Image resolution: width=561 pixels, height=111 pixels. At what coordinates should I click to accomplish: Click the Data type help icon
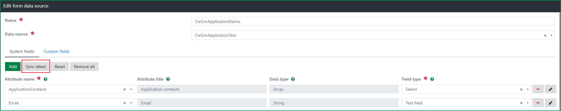(293, 79)
